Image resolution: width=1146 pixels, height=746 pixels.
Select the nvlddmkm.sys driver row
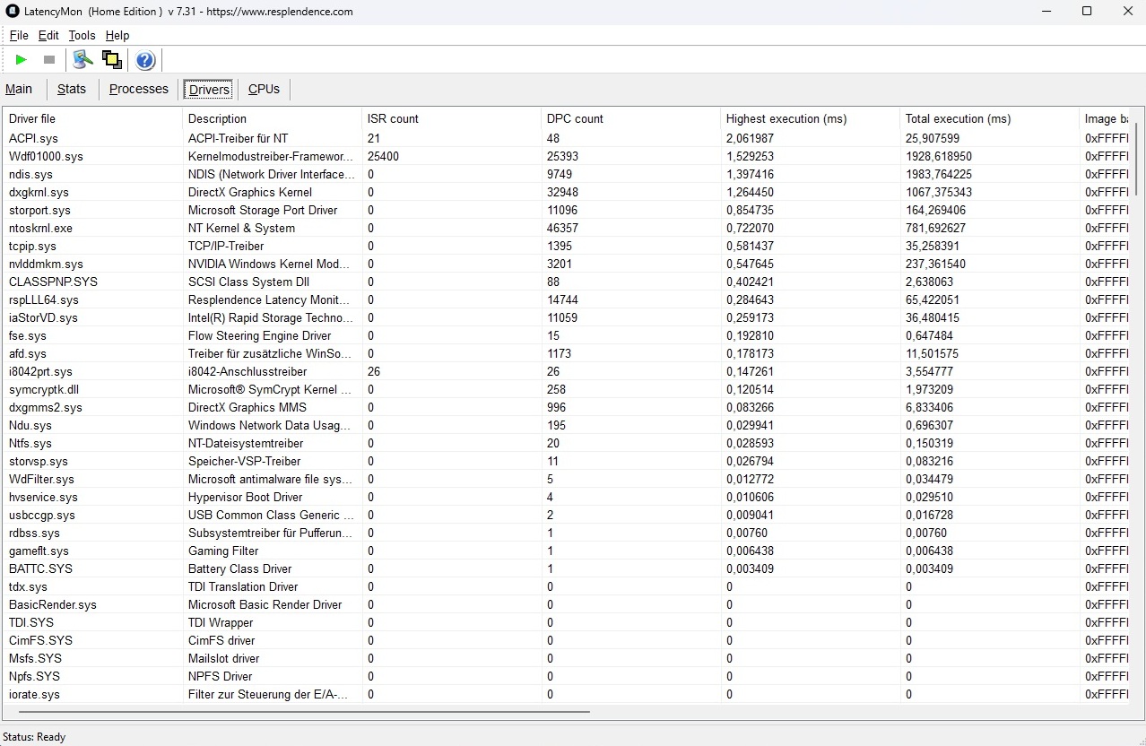46,264
